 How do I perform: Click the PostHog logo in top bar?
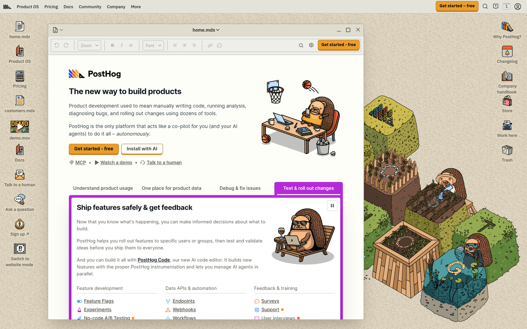[x=7, y=7]
